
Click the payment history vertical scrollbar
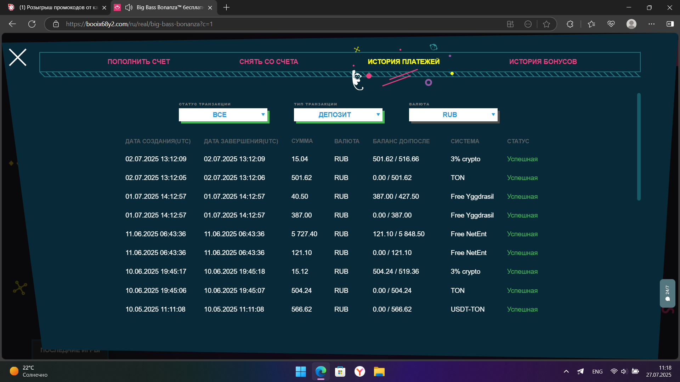click(x=639, y=147)
